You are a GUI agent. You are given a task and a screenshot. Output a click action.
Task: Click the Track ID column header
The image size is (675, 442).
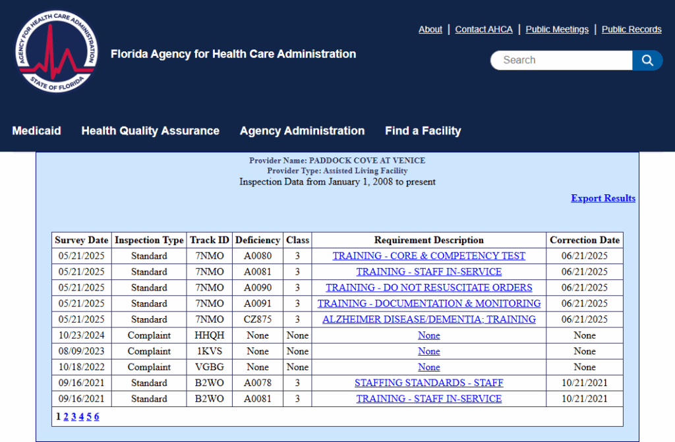tap(210, 240)
